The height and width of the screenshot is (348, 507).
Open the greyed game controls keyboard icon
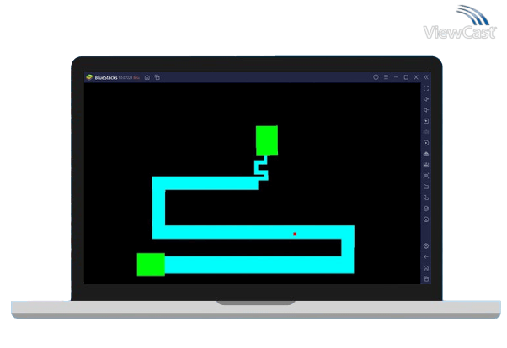(426, 132)
